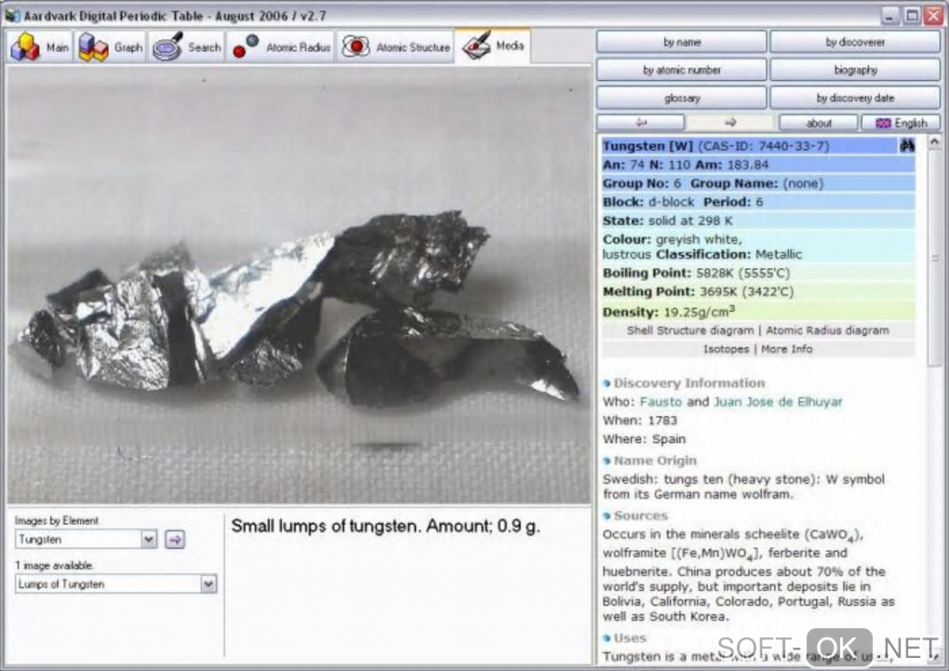Viewport: 949px width, 671px height.
Task: Open the biography button
Action: coord(855,70)
